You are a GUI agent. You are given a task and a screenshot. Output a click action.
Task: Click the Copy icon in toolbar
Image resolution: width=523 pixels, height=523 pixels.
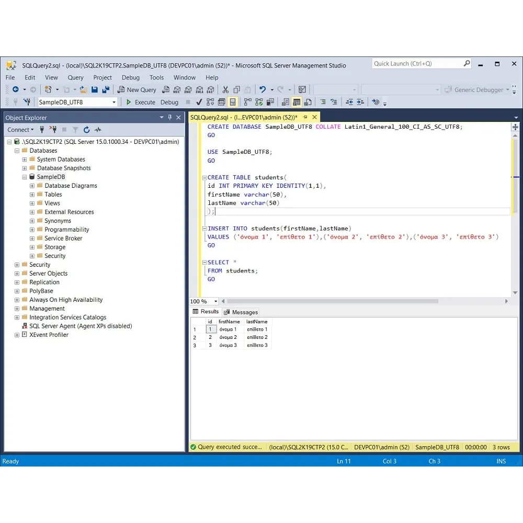click(x=236, y=89)
